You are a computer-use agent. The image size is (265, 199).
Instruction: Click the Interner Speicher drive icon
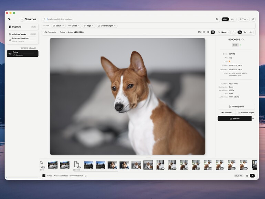(x=10, y=40)
